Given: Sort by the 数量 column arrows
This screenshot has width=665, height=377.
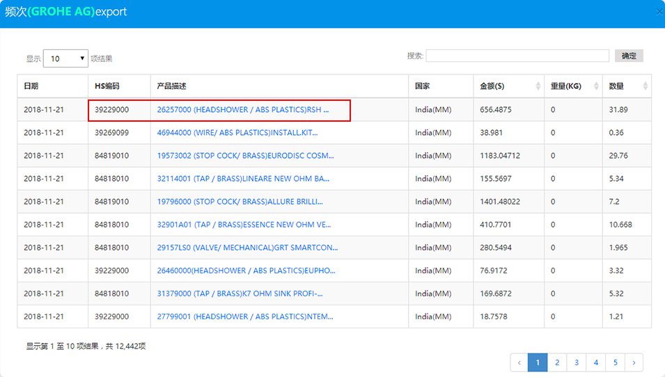Looking at the screenshot, I should [x=645, y=86].
